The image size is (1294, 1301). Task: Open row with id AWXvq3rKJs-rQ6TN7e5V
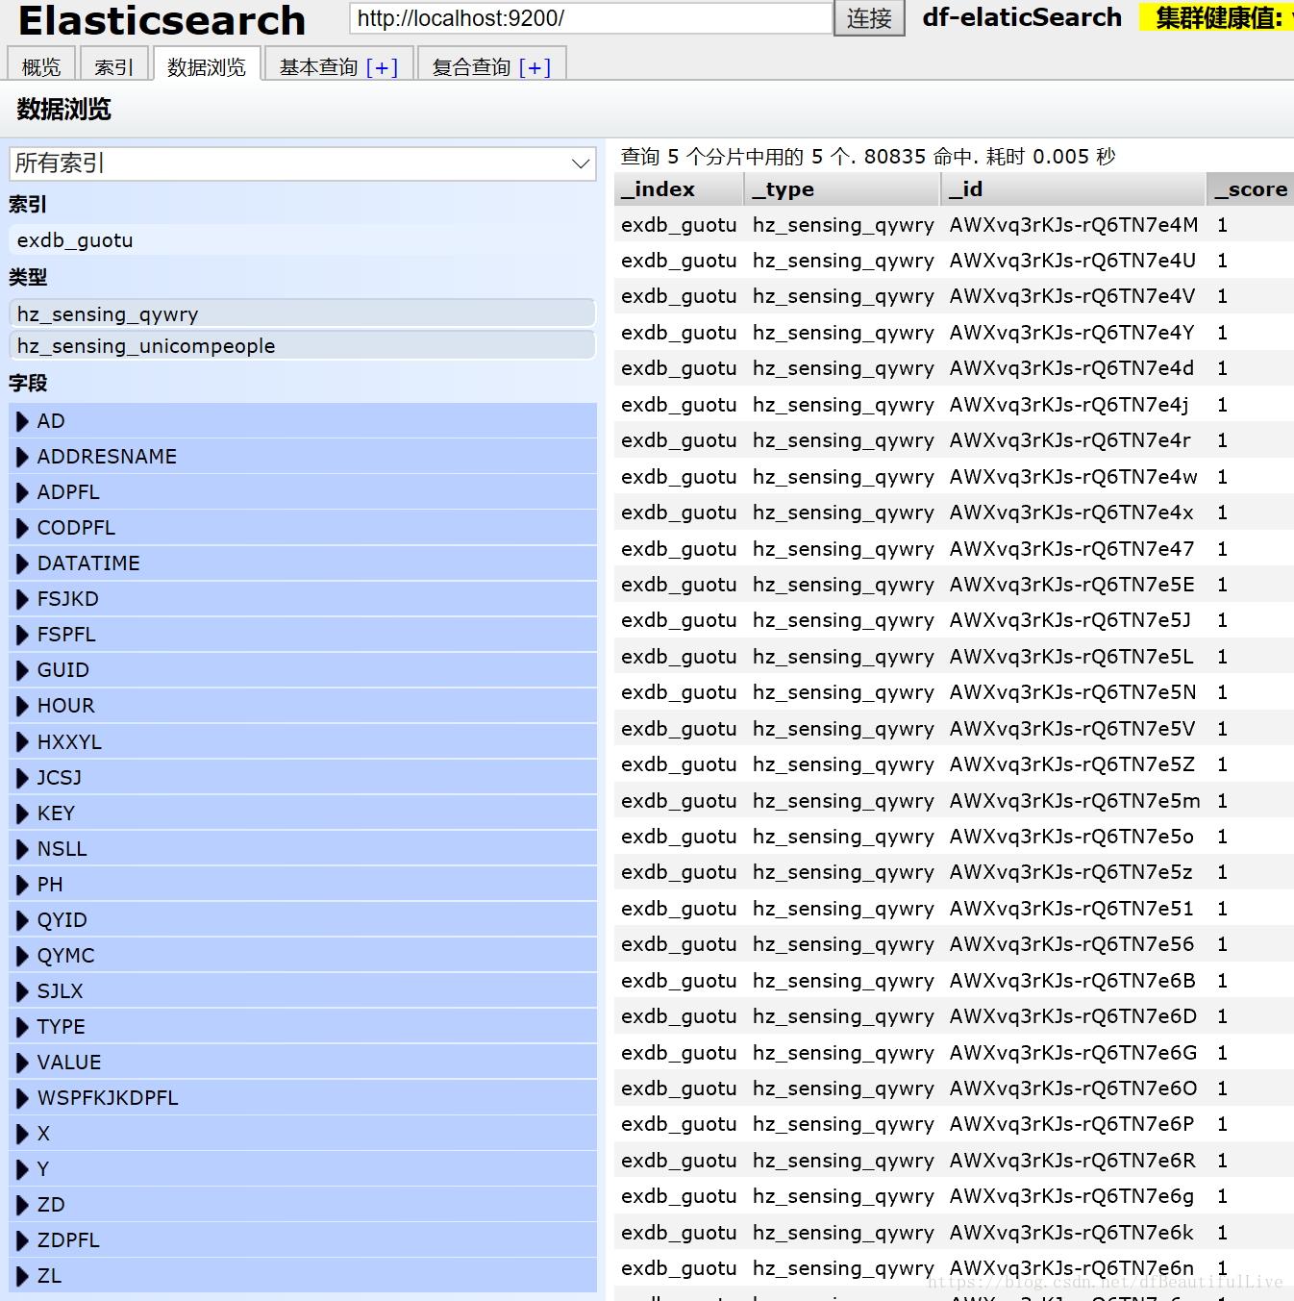point(954,728)
